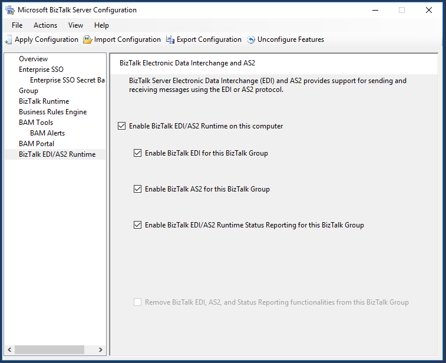Toggle Enable BizTalk AS2 for this group
Screen dimensions: 446x363
[x=138, y=189]
